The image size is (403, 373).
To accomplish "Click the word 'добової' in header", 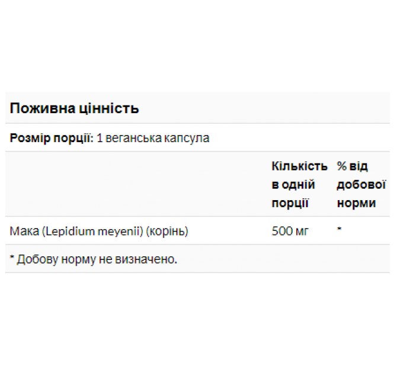I will [x=362, y=185].
